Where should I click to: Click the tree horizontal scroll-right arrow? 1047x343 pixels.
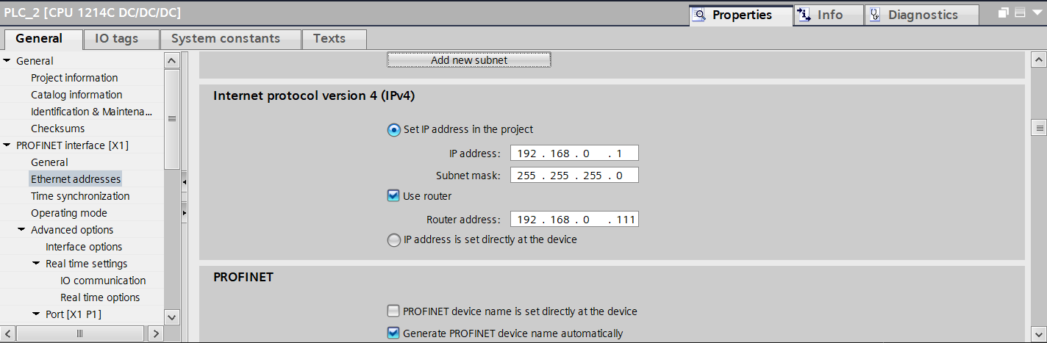(x=154, y=334)
